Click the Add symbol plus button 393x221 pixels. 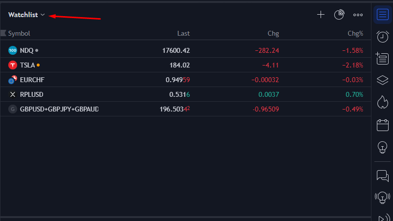(x=321, y=15)
